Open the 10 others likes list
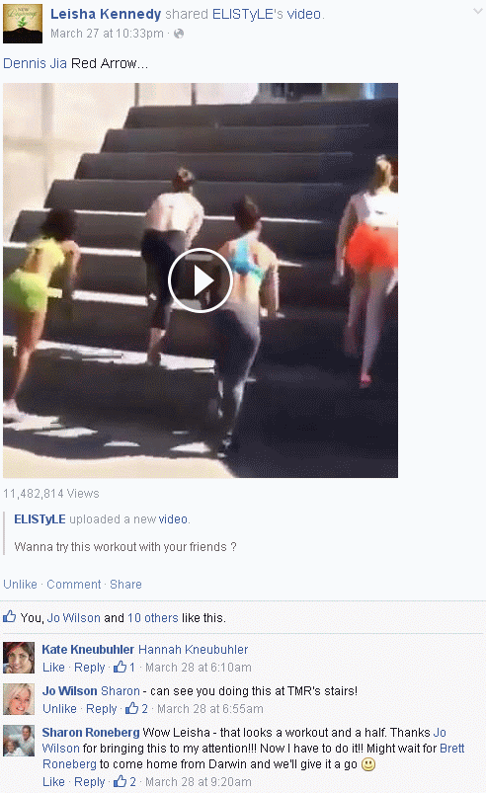 (x=153, y=617)
